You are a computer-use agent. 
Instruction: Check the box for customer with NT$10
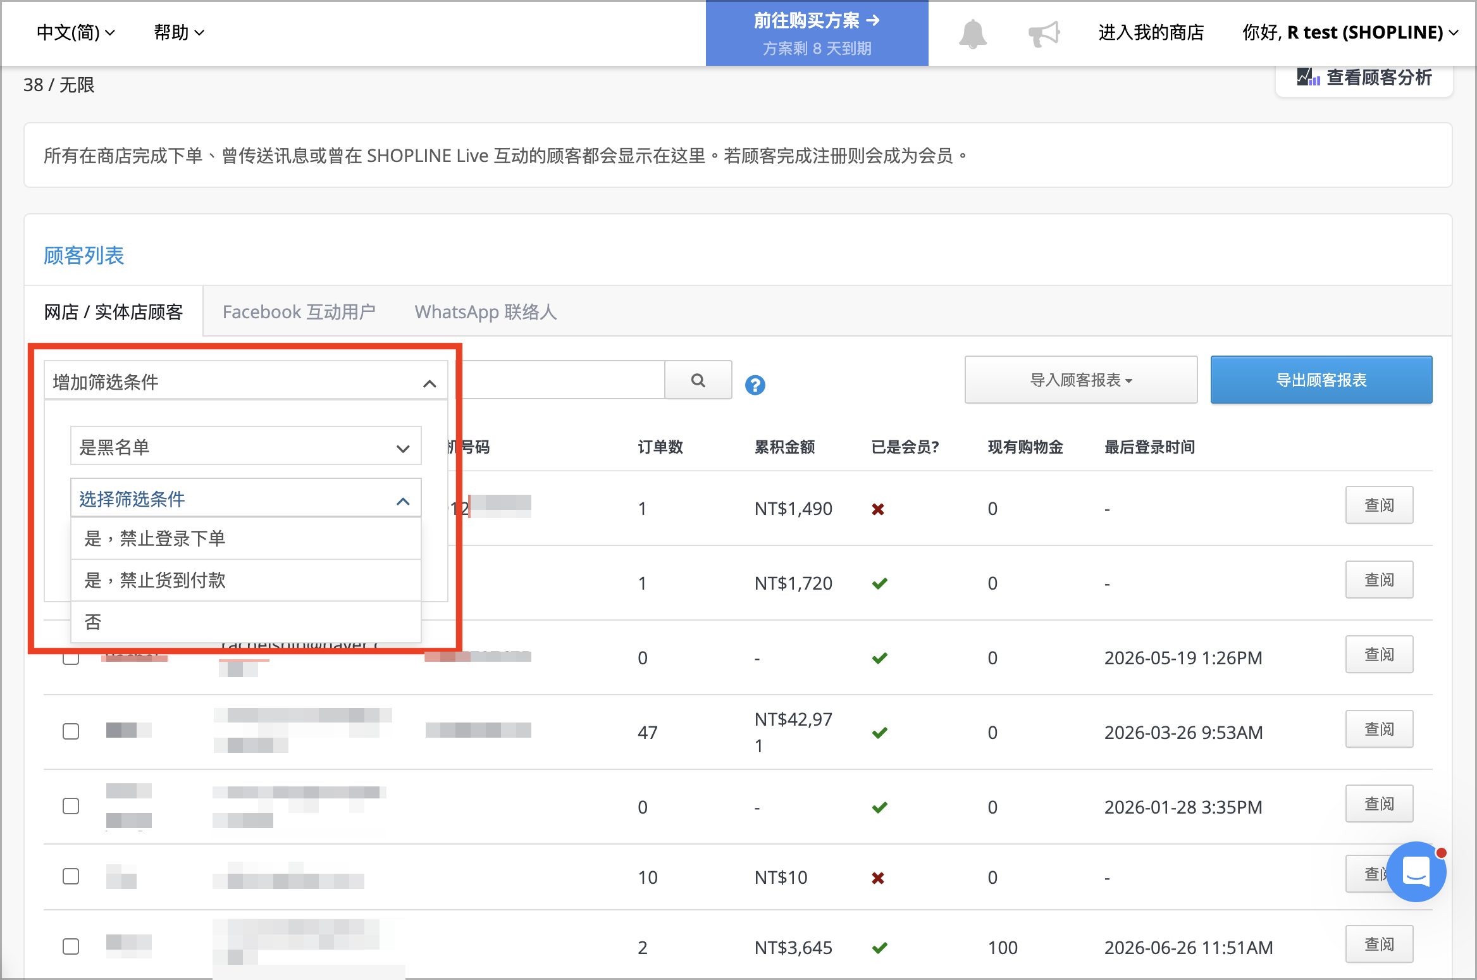[x=71, y=876]
